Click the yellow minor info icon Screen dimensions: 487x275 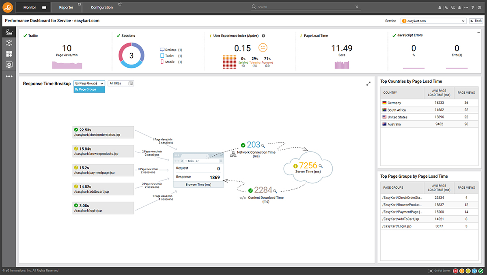click(x=468, y=271)
